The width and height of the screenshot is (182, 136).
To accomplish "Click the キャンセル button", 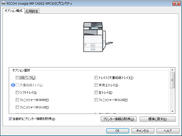I will [142, 131].
